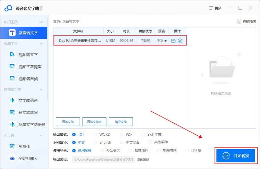Collapse the AI工具 section
260x169 pixels.
(41, 135)
